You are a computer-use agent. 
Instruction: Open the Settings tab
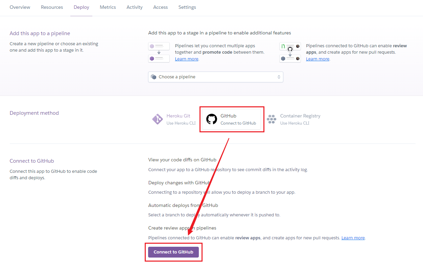pos(187,7)
